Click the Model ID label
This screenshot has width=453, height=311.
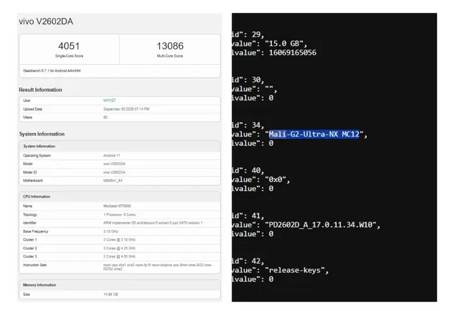[30, 172]
